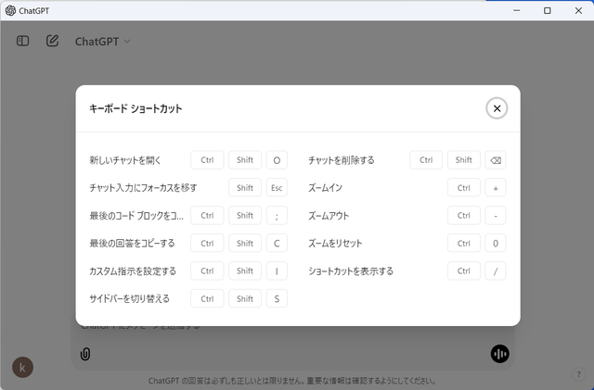This screenshot has height=390, width=594.
Task: Click the ChatGPT logo in title bar
Action: coord(10,10)
